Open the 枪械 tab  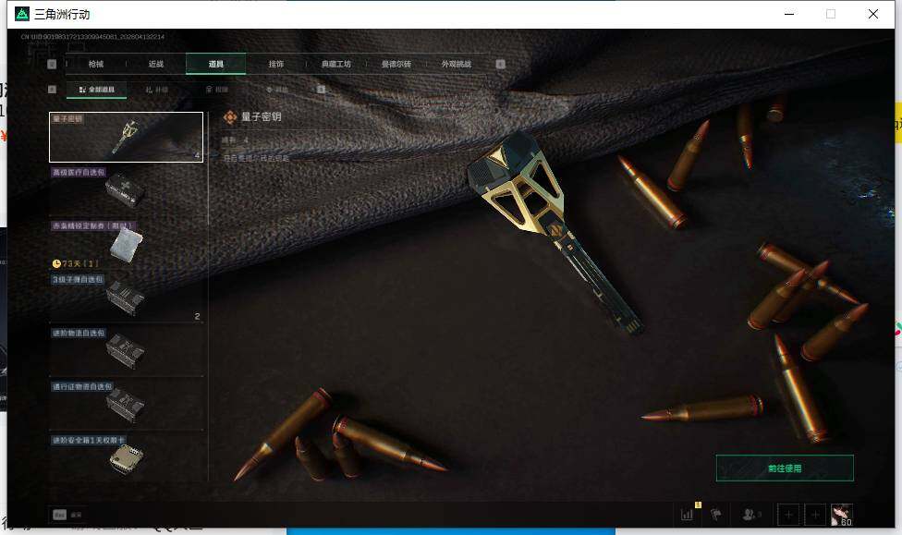click(96, 64)
